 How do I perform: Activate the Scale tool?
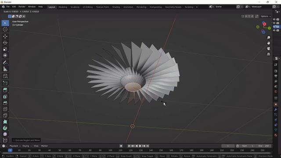5,49
